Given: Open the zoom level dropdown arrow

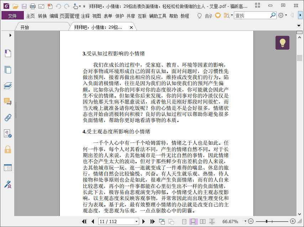Looking at the screenshot, I should (245, 221).
